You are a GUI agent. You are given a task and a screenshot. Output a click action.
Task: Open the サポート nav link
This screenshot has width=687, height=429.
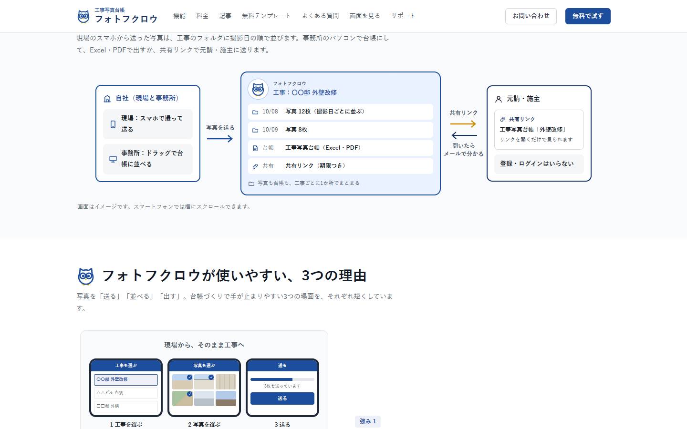tap(403, 16)
